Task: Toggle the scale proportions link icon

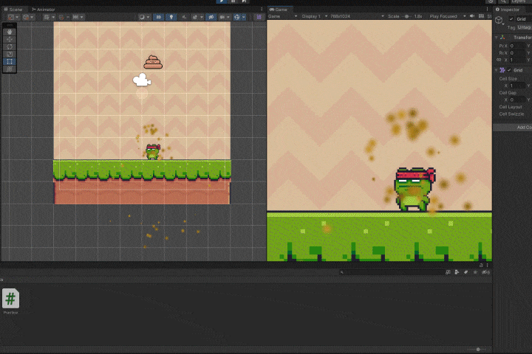Action: tap(499, 60)
